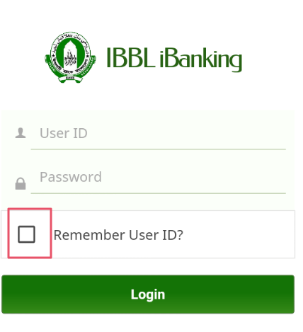
Task: Click the IBBL iBanking title text
Action: coord(174,58)
